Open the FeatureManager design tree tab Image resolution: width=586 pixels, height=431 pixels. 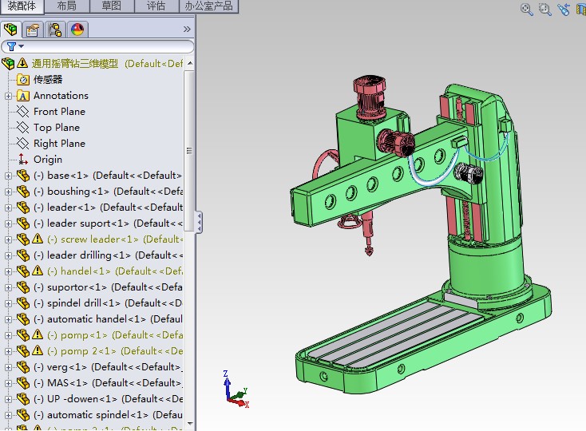pyautogui.click(x=10, y=30)
